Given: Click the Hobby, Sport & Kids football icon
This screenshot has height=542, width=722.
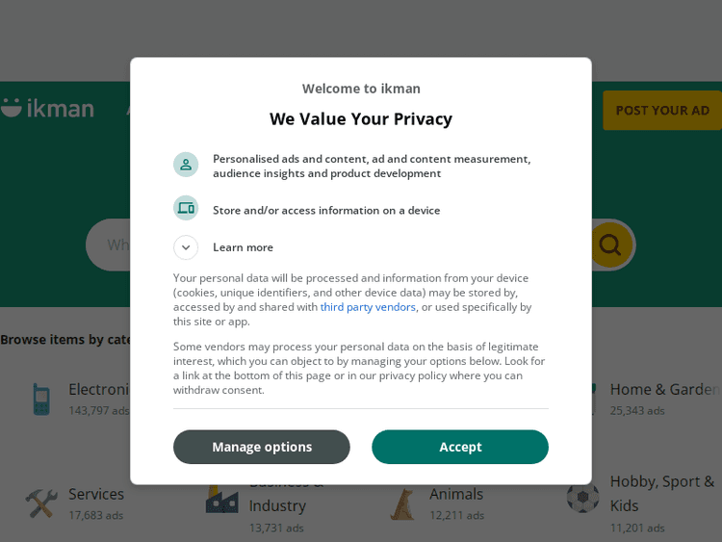Looking at the screenshot, I should 582,498.
